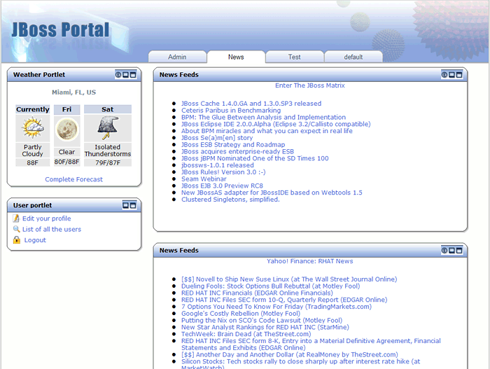The height and width of the screenshot is (369, 490).
Task: Click the Logout link
Action: click(x=35, y=240)
